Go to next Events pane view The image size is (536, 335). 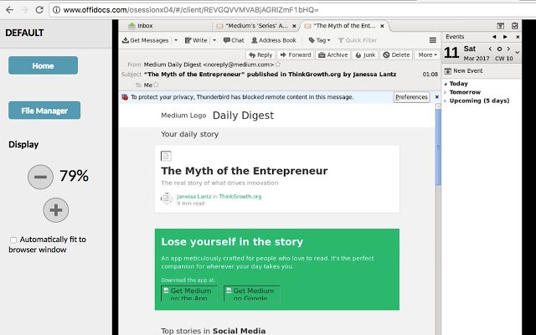point(505,37)
